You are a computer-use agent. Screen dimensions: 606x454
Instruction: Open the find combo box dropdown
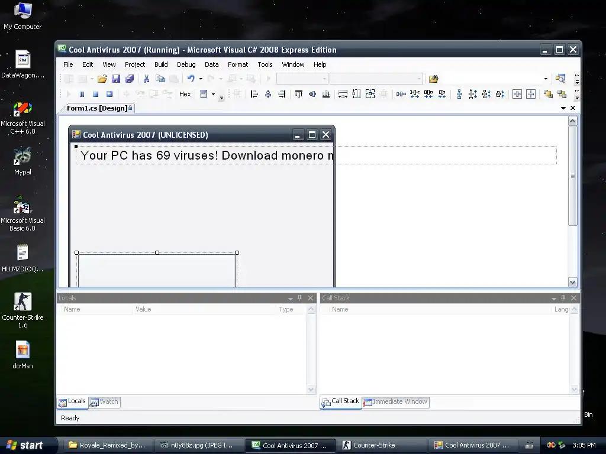[x=546, y=79]
